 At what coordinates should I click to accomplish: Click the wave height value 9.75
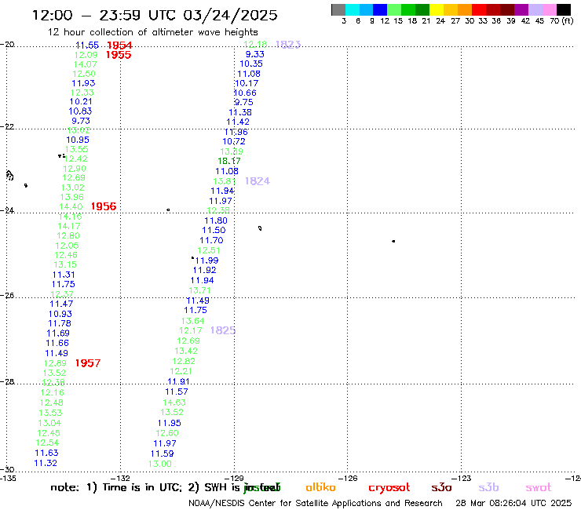[x=243, y=102]
